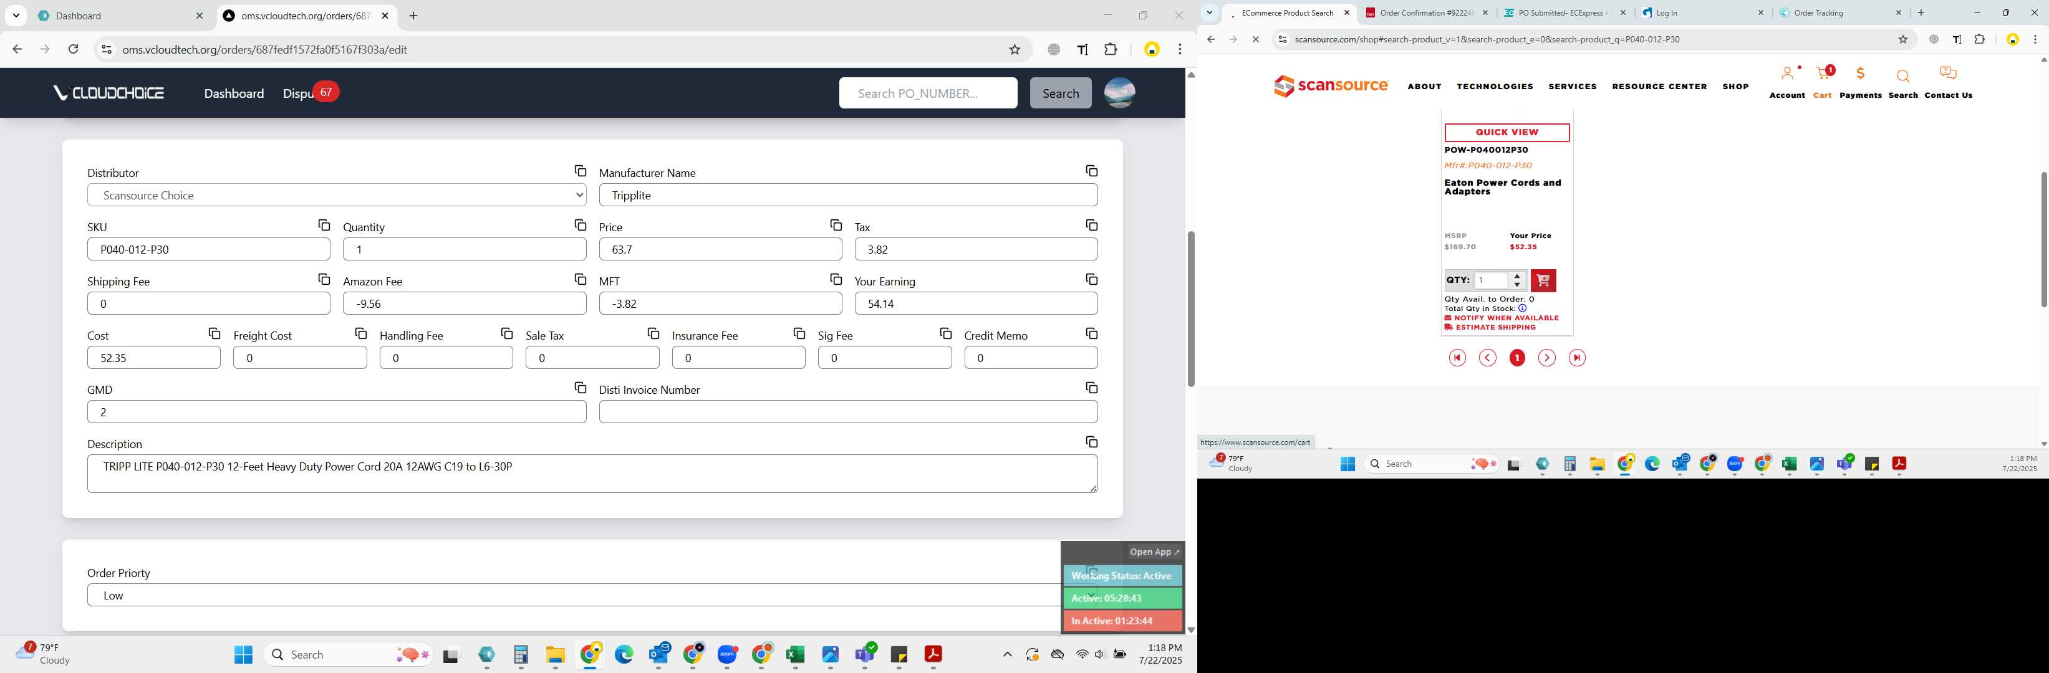The height and width of the screenshot is (673, 2049).
Task: Go to last results page on ScanSource
Action: [1576, 358]
